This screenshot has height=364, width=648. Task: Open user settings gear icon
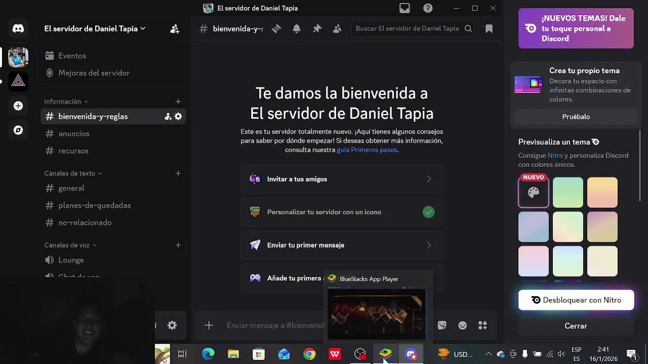(x=172, y=325)
